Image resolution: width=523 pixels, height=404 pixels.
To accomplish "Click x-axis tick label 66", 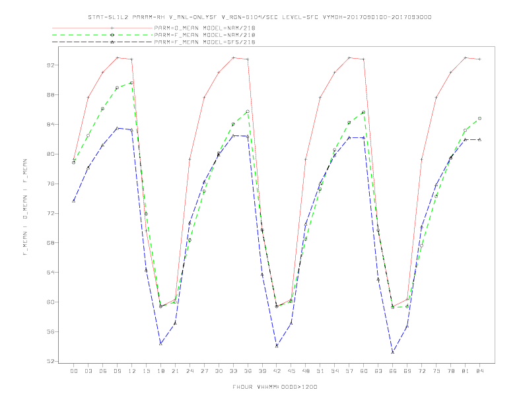I will [393, 371].
